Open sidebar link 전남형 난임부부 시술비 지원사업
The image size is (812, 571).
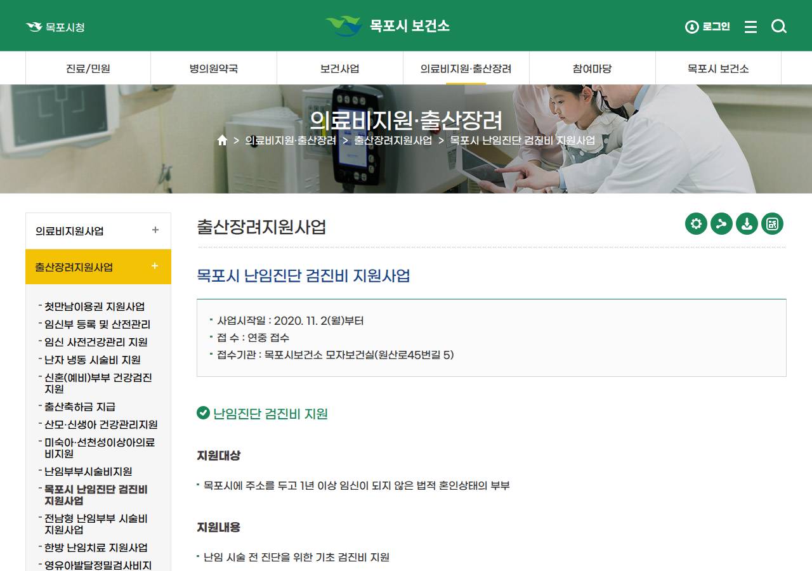point(96,524)
